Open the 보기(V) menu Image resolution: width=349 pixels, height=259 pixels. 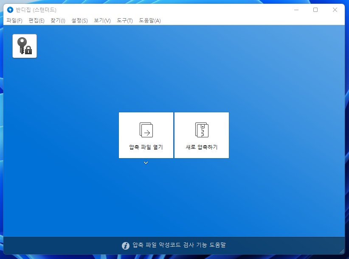102,21
